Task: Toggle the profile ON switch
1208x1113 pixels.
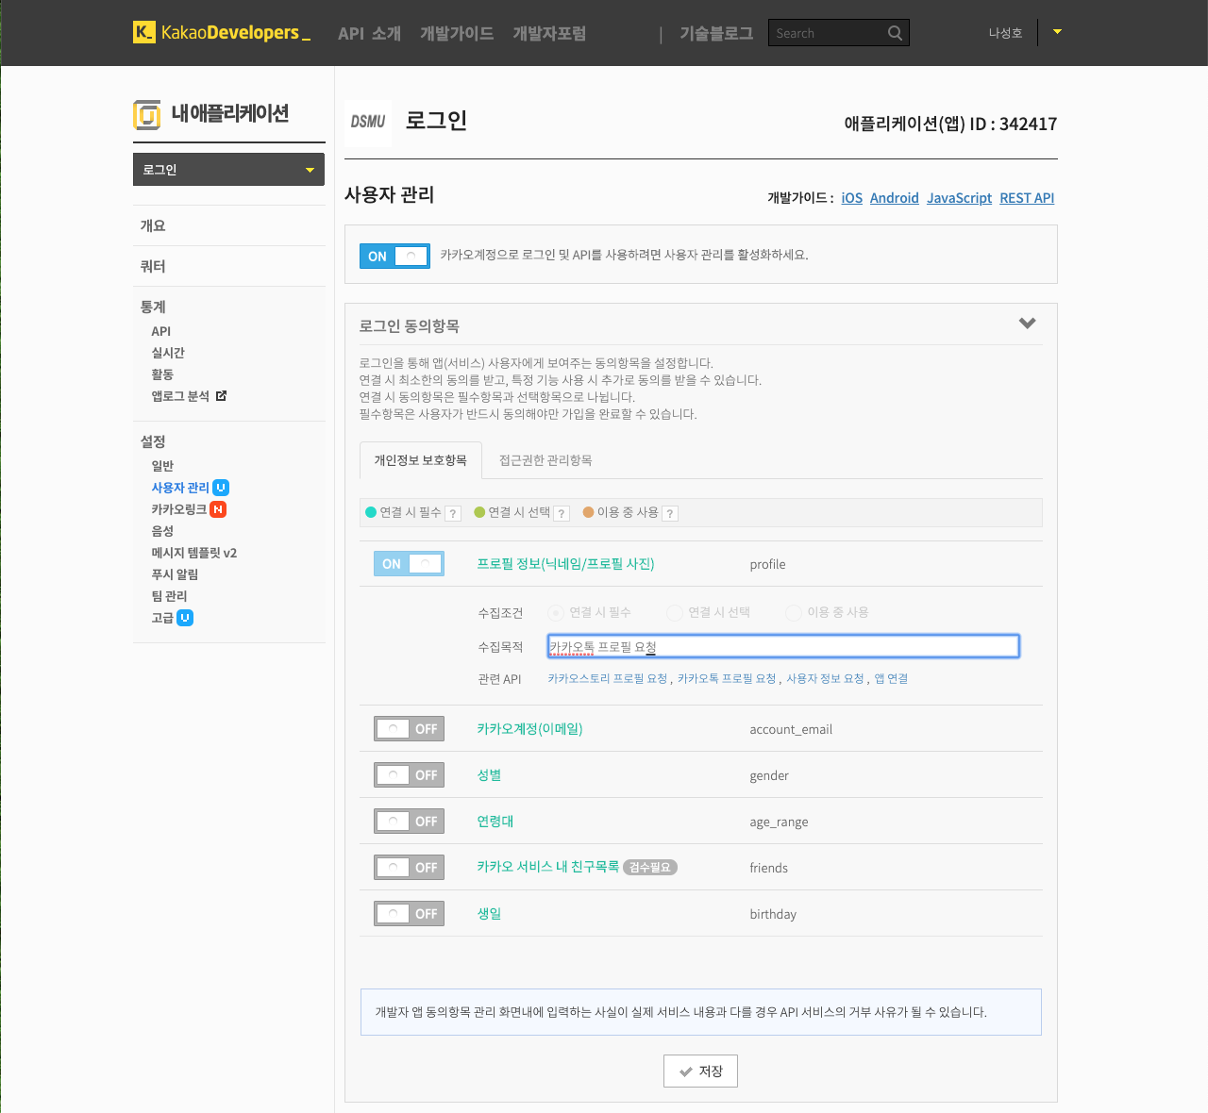Action: [409, 564]
